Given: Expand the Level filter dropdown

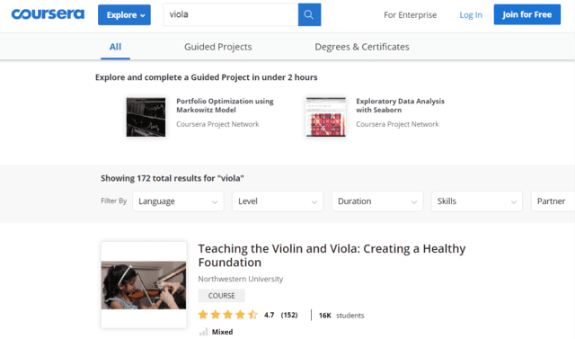Looking at the screenshot, I should pyautogui.click(x=278, y=201).
